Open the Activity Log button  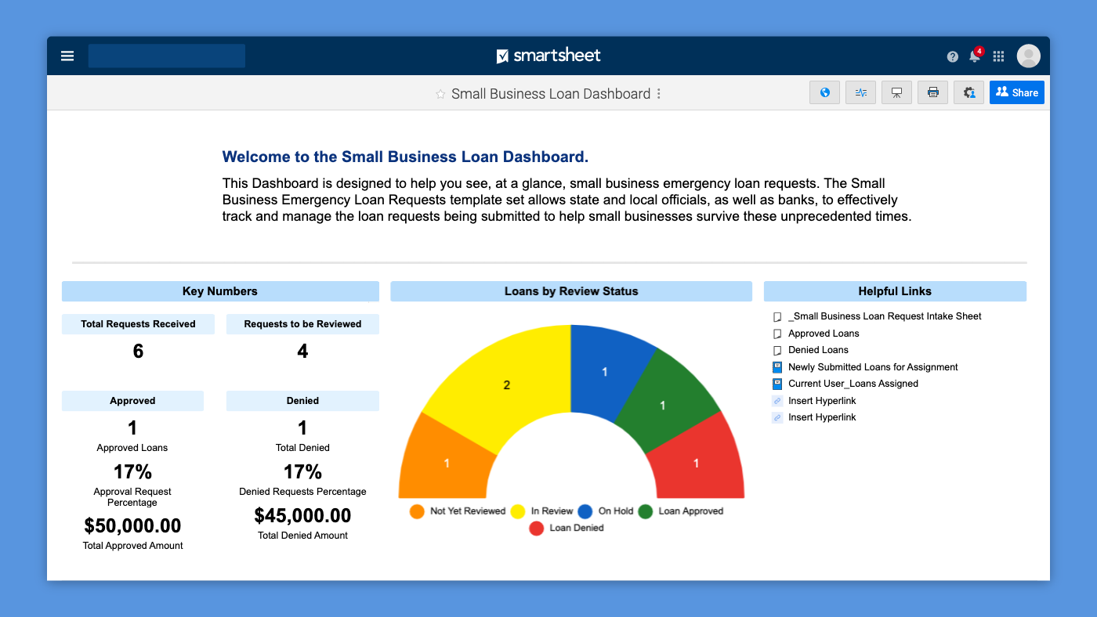click(x=860, y=92)
